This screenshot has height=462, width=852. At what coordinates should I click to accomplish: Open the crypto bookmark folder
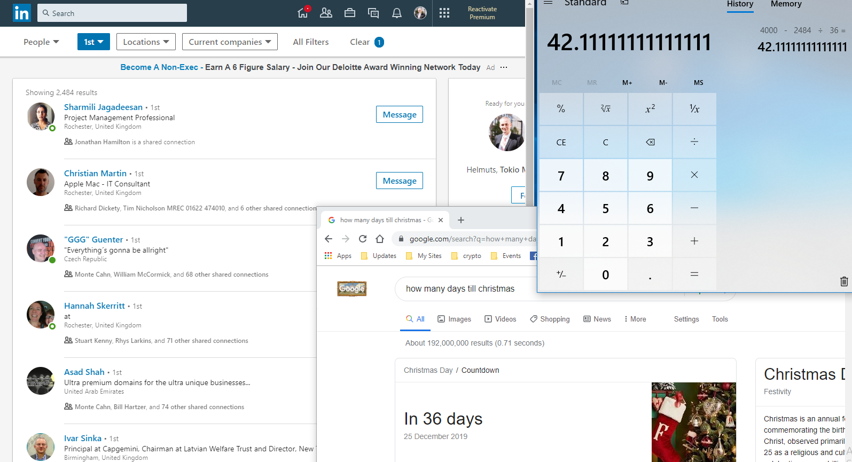click(466, 256)
